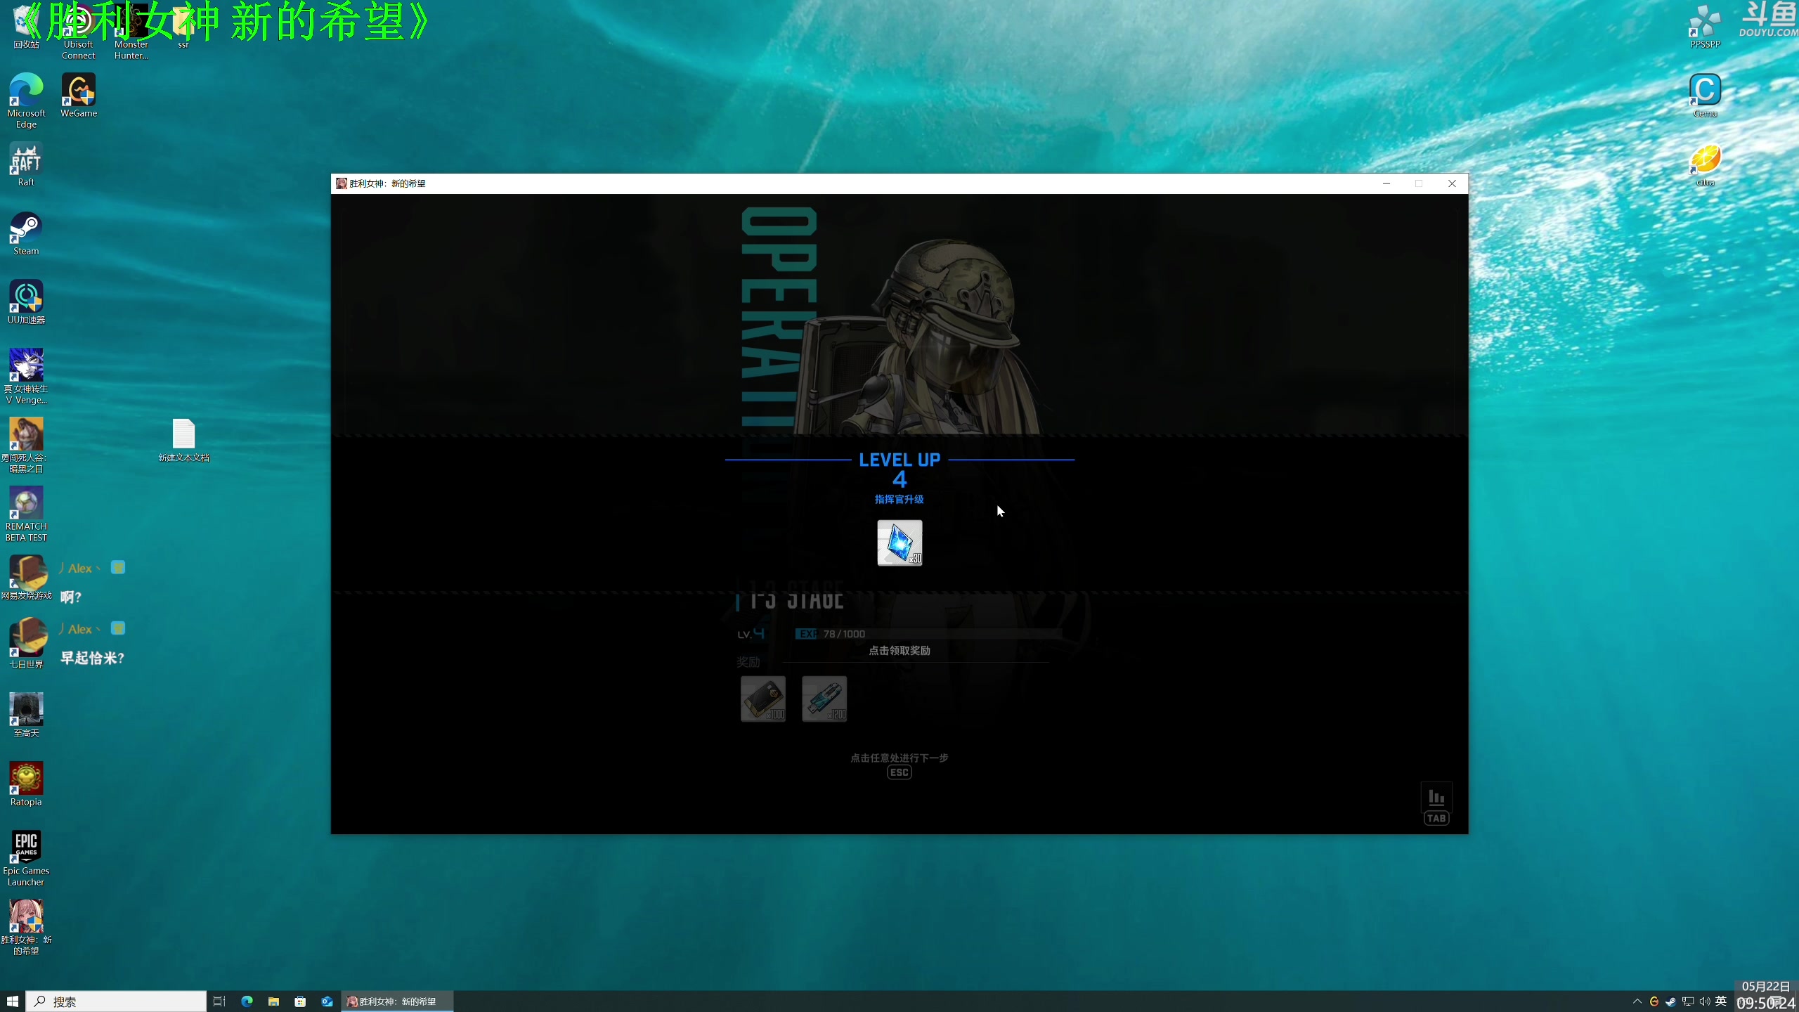Click the game window title bar icon
1799x1012 pixels.
341,183
